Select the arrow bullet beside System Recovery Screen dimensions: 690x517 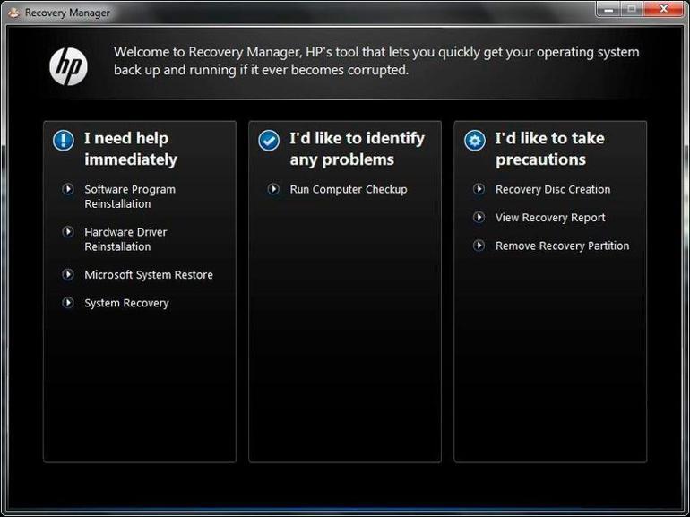coord(67,303)
